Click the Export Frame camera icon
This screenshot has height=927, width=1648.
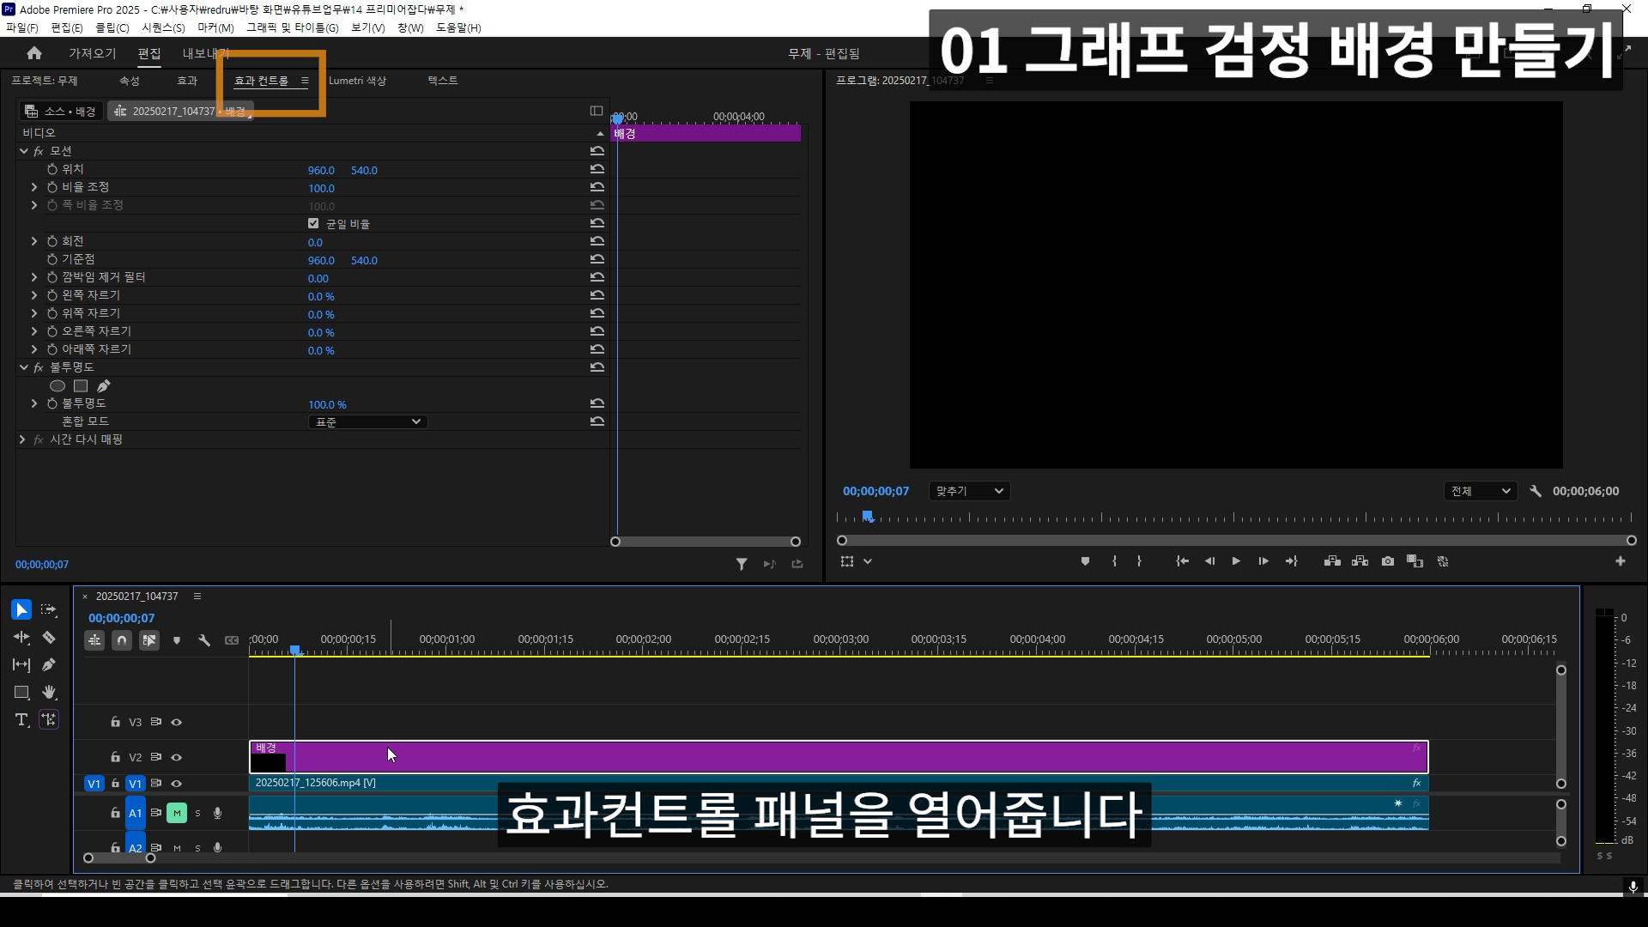pos(1388,561)
